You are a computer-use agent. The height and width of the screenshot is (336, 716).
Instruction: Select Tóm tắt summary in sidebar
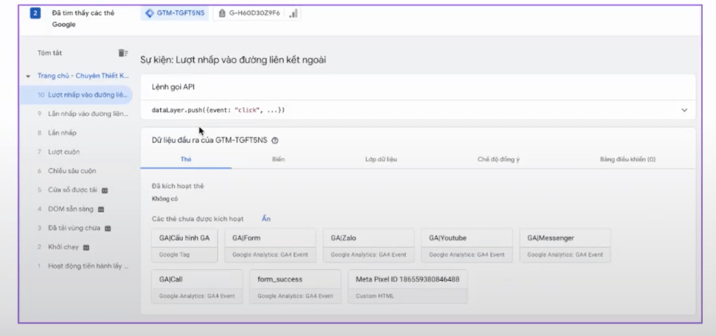(50, 53)
